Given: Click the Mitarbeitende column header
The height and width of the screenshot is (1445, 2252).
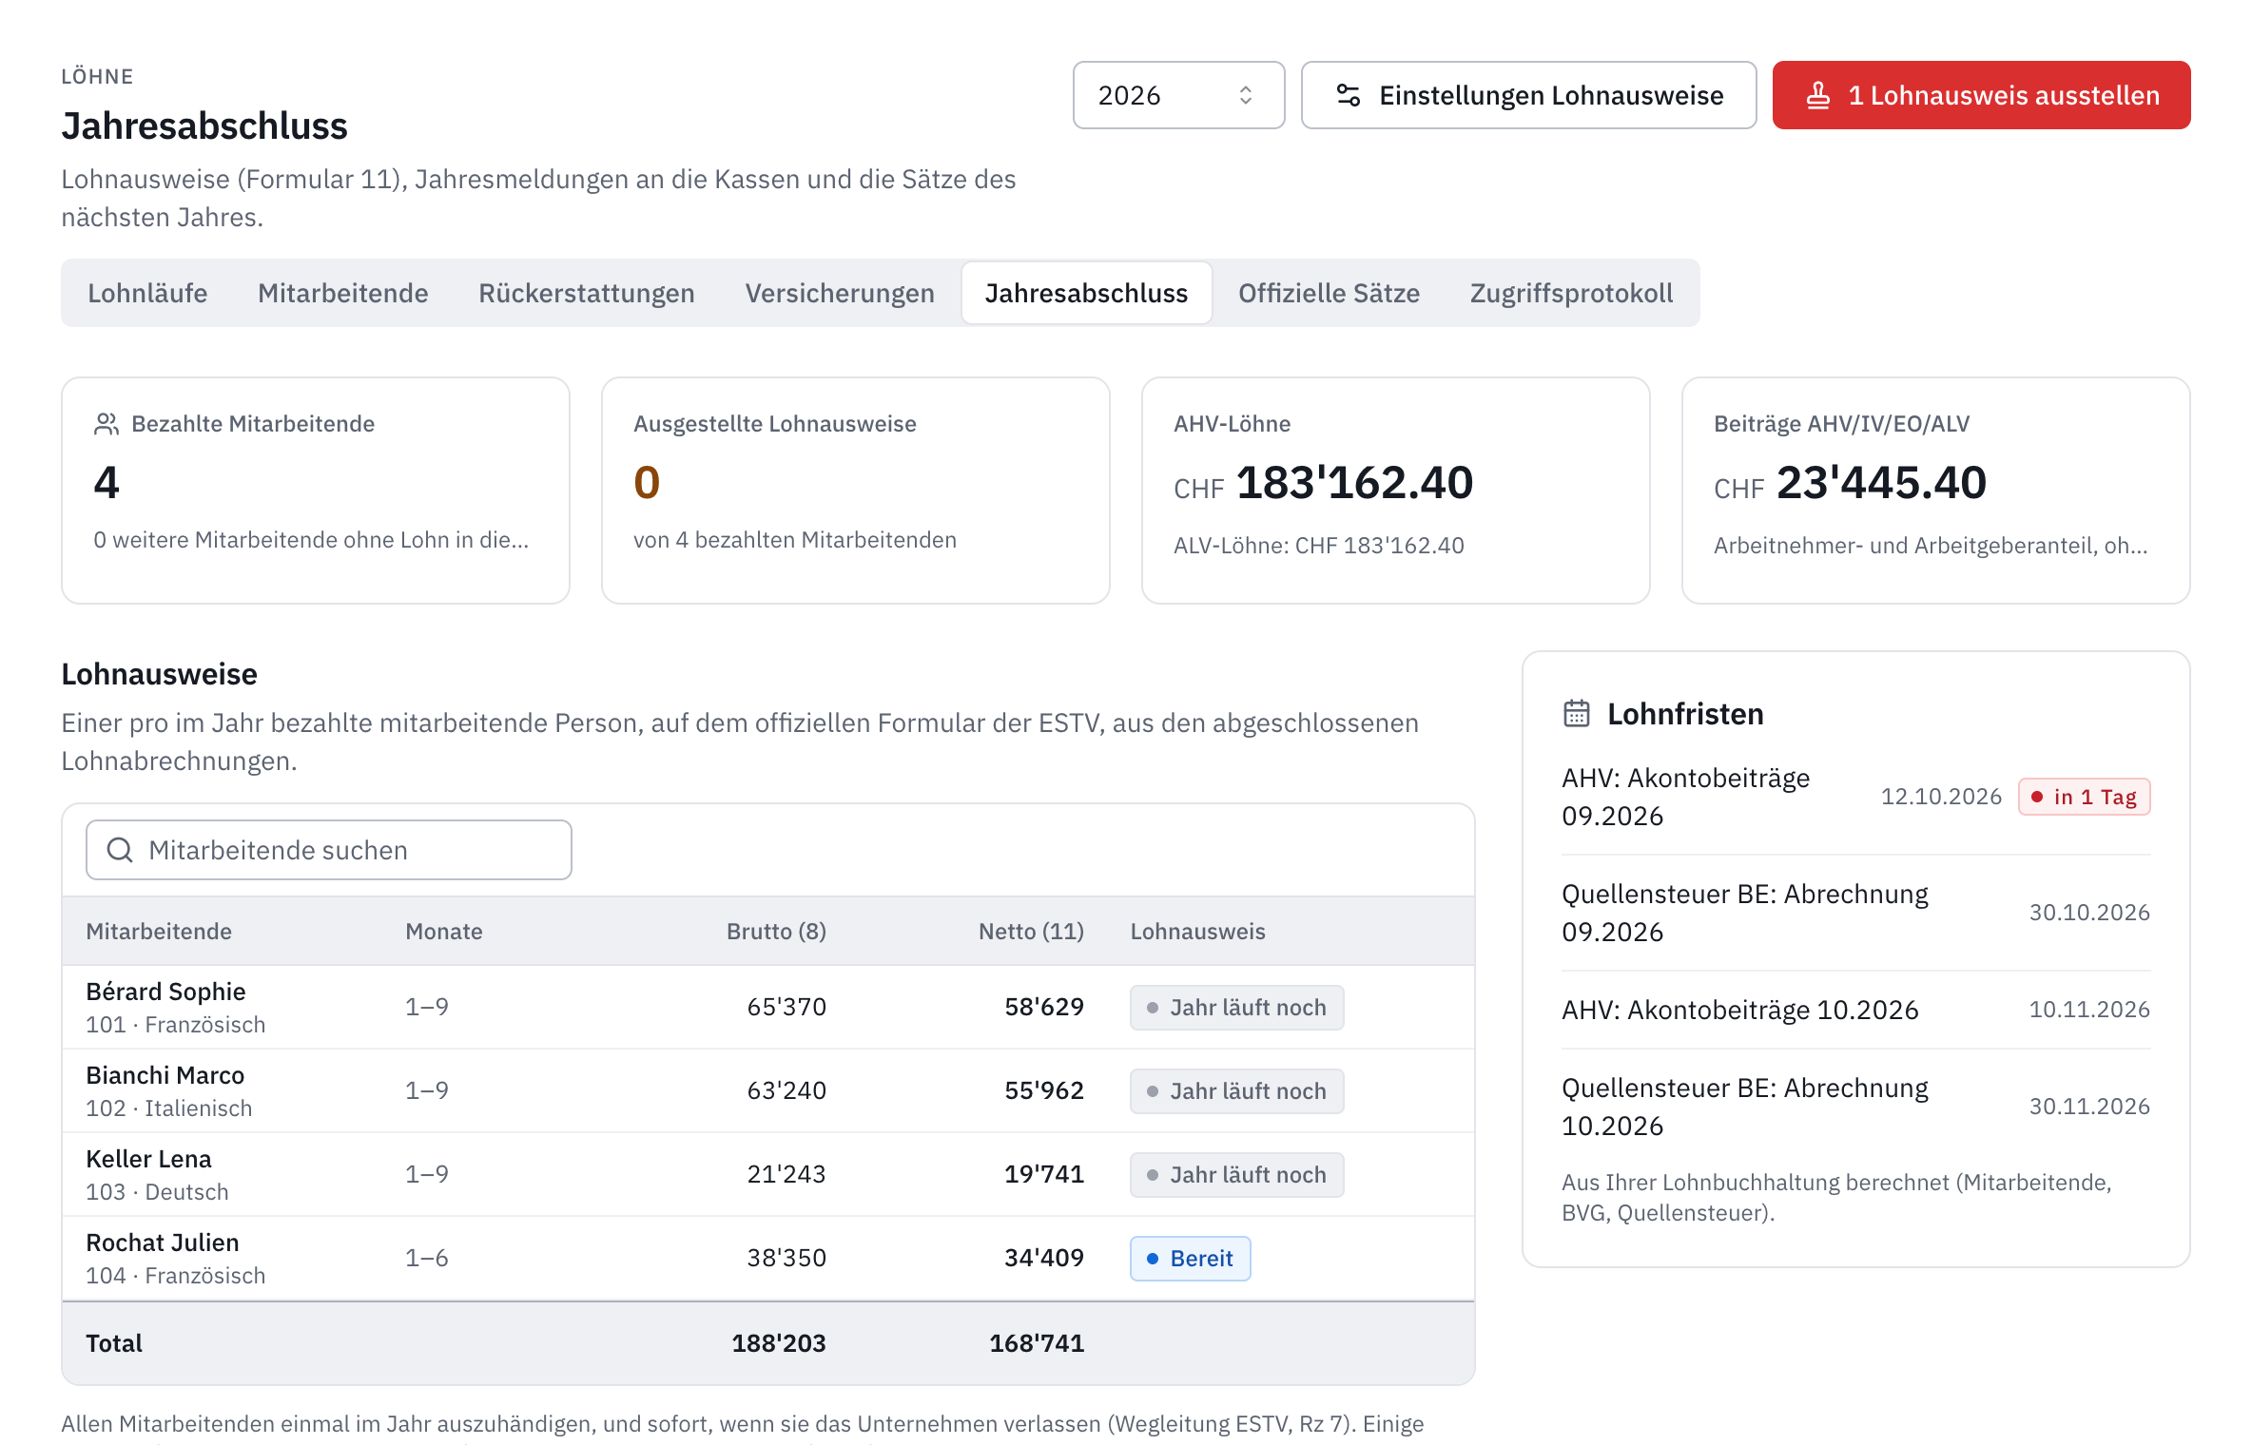Looking at the screenshot, I should pos(159,932).
